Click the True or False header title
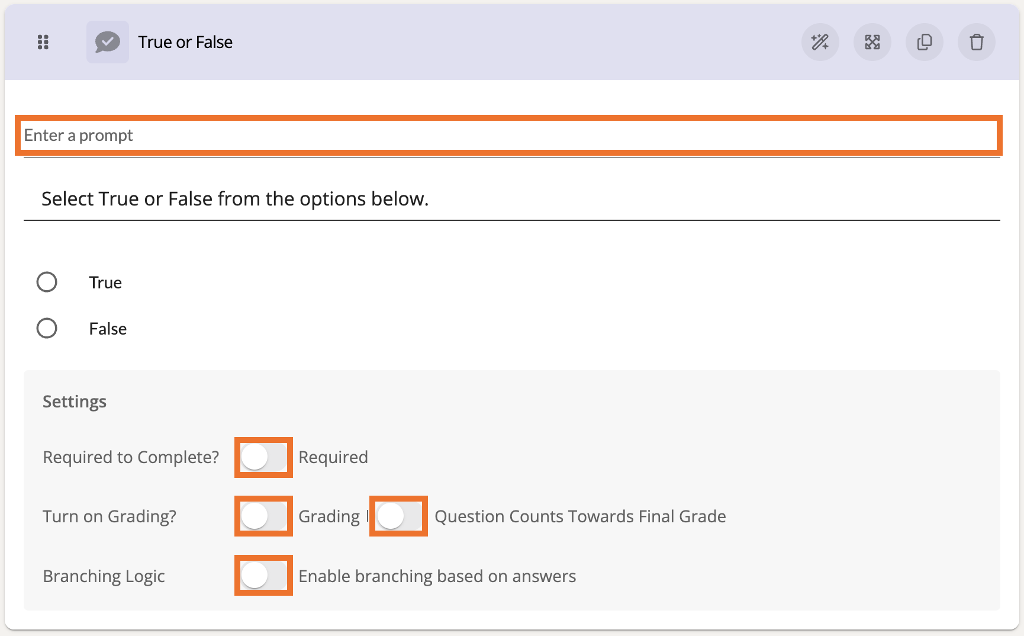Screen dimensions: 1024x636 coord(185,43)
